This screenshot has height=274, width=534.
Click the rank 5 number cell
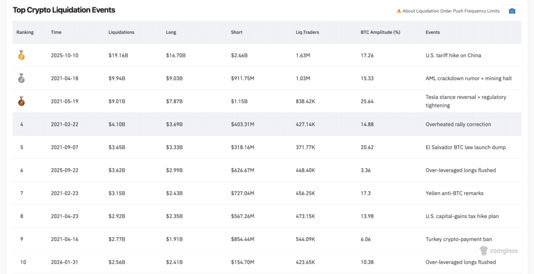(21, 147)
